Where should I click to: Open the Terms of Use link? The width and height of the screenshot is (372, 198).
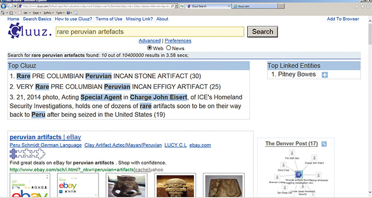[109, 19]
